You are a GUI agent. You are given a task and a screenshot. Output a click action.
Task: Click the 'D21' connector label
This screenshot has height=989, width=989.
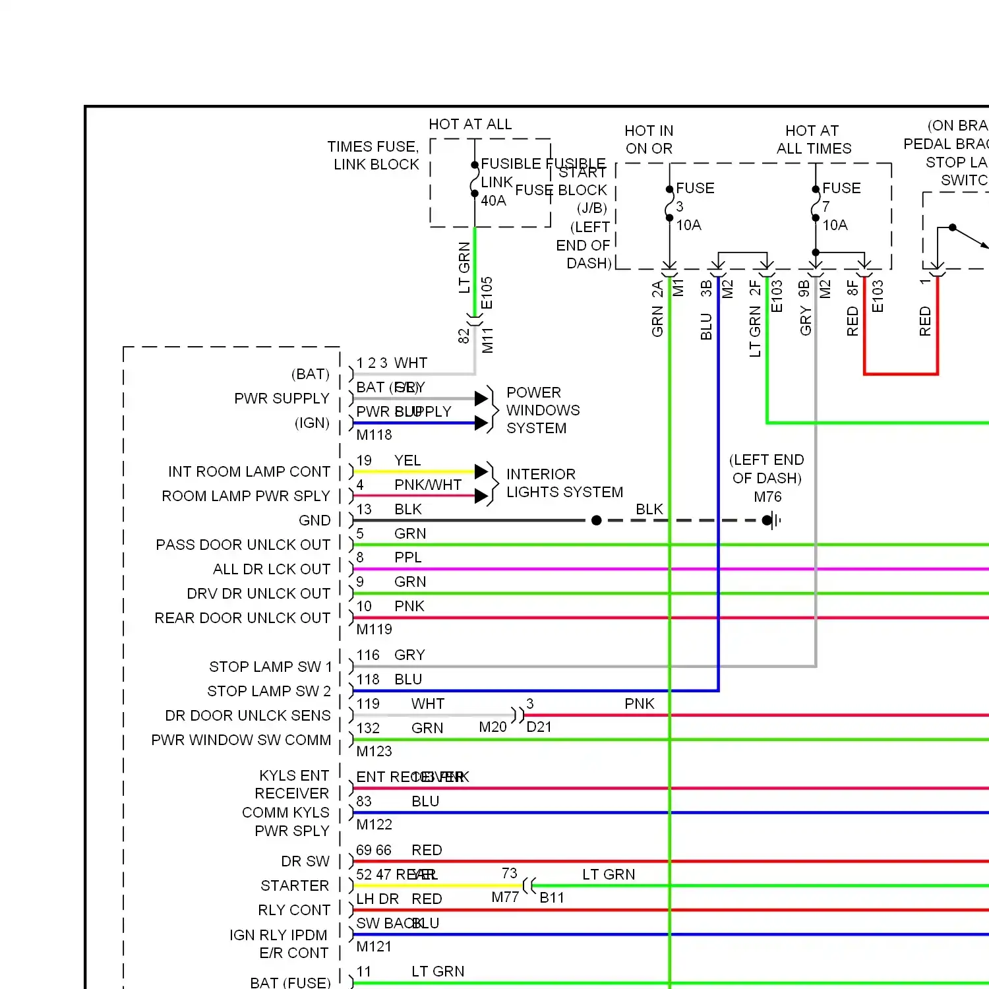(539, 727)
